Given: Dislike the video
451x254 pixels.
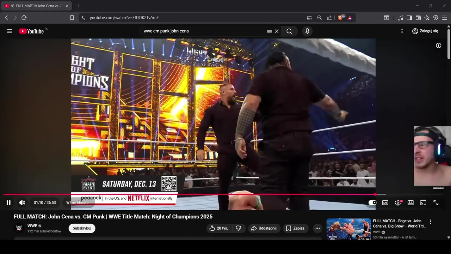Looking at the screenshot, I should pos(239,228).
